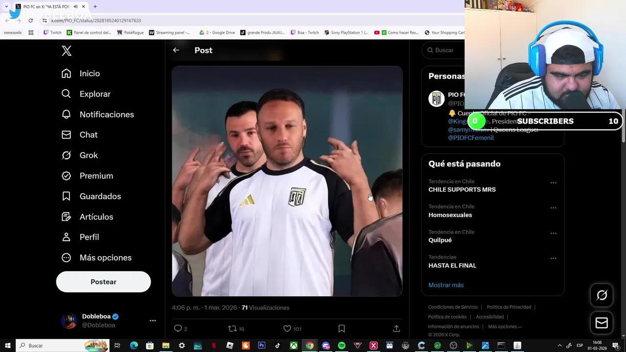Image resolution: width=626 pixels, height=352 pixels.
Task: Open options for Quilpué trend
Action: [553, 233]
